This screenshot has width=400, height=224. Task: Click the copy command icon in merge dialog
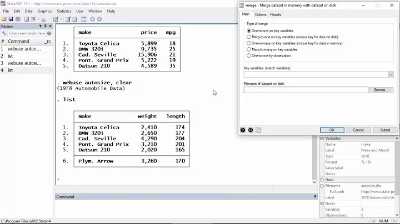point(258,130)
